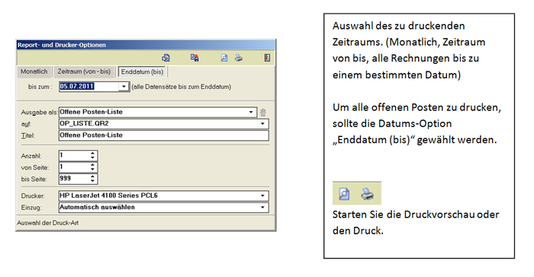Click the export report with floppy disk icon
This screenshot has width=534, height=277.
(195, 58)
